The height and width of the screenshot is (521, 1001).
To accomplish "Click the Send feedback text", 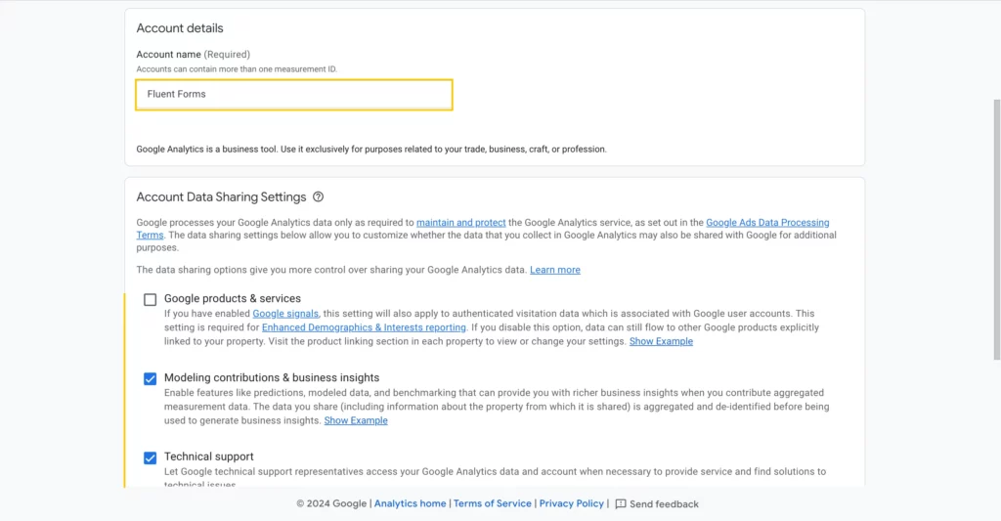I will (x=664, y=504).
